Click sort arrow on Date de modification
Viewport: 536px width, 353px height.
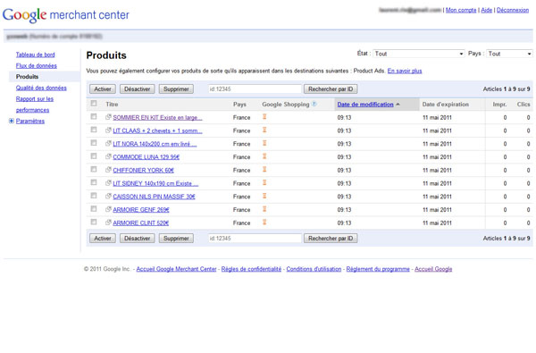click(398, 105)
